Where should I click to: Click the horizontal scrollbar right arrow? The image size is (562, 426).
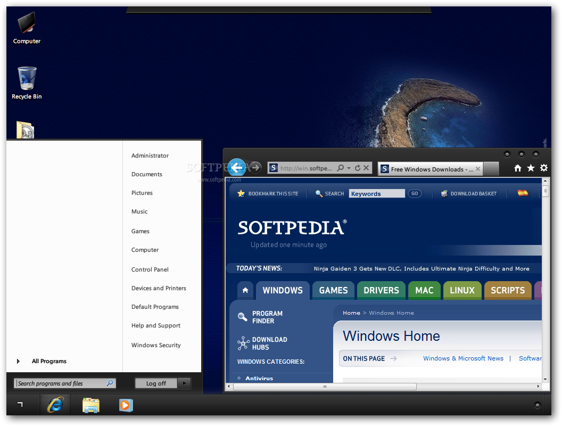(x=538, y=387)
